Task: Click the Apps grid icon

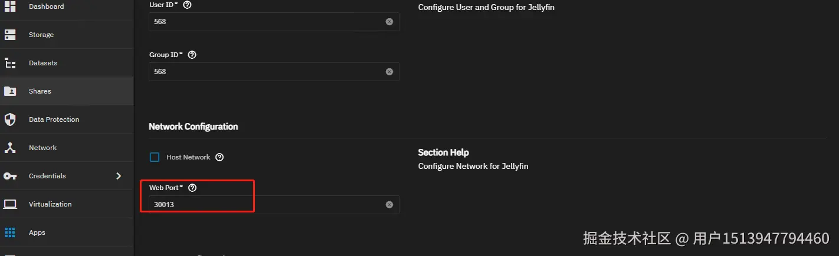Action: [10, 232]
